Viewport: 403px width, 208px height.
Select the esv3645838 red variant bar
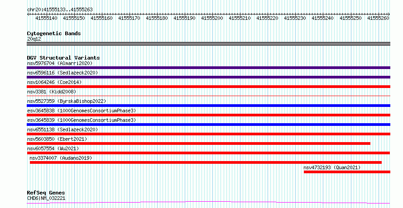(208, 115)
